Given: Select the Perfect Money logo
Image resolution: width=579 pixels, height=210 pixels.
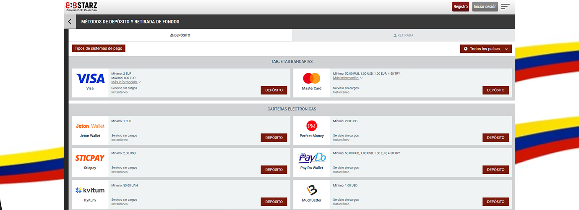Looking at the screenshot, I should pyautogui.click(x=312, y=126).
